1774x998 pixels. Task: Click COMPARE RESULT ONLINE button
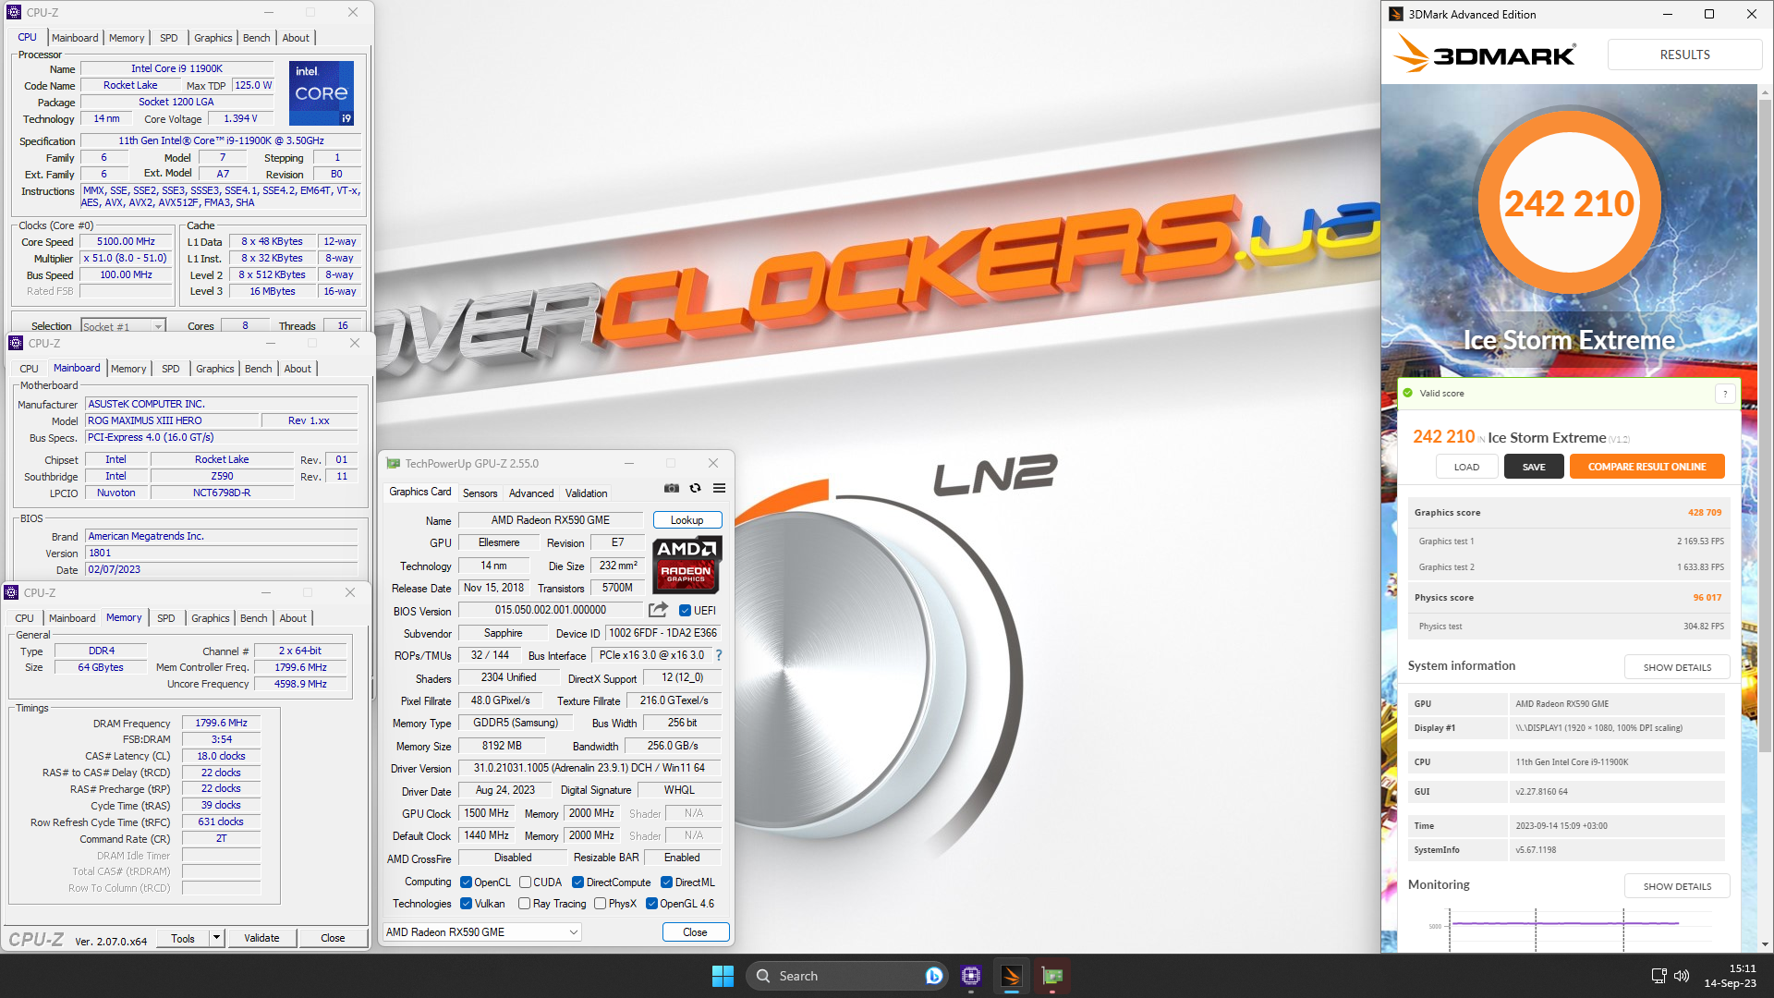click(1646, 467)
